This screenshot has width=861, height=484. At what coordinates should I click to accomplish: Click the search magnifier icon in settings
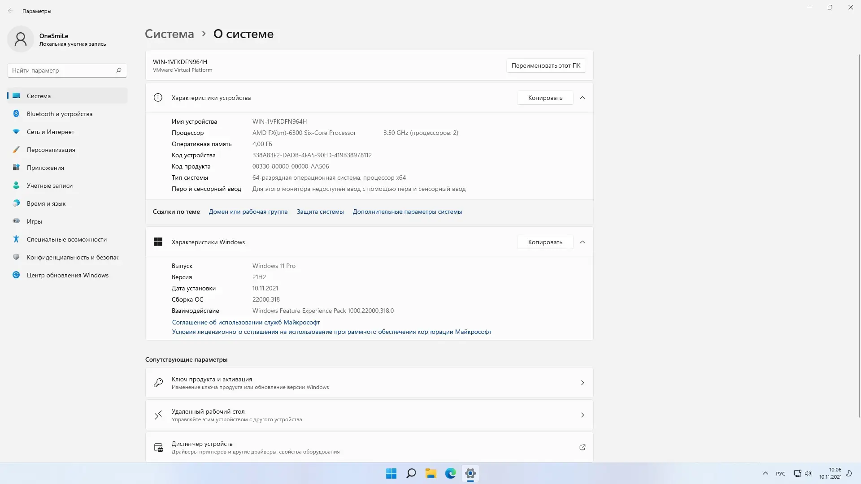point(119,70)
